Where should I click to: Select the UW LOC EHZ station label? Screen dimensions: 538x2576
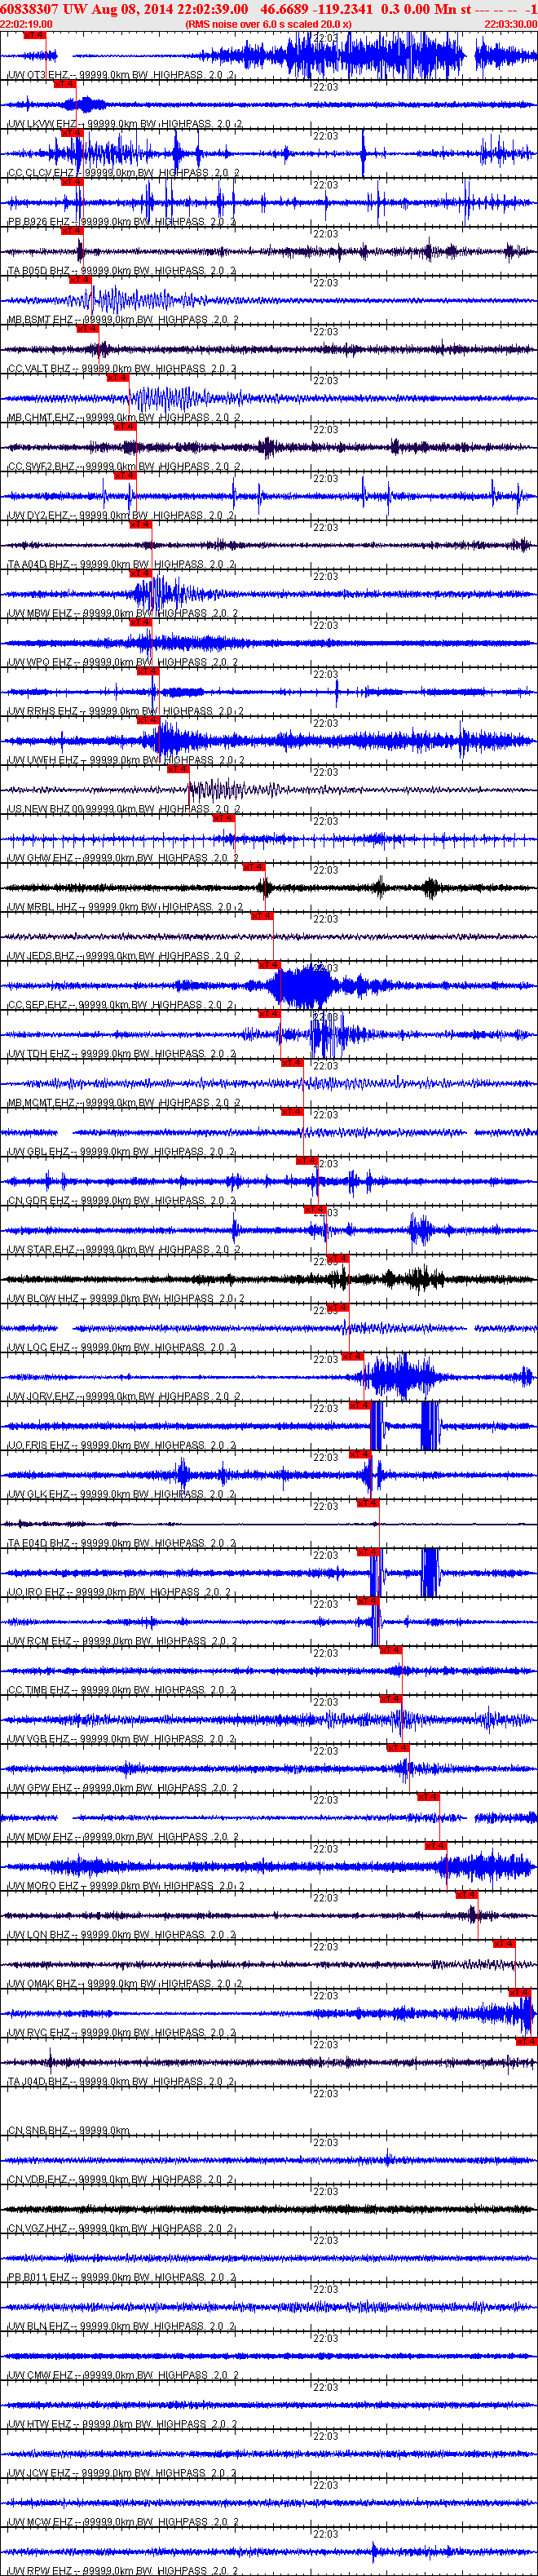121,1348
